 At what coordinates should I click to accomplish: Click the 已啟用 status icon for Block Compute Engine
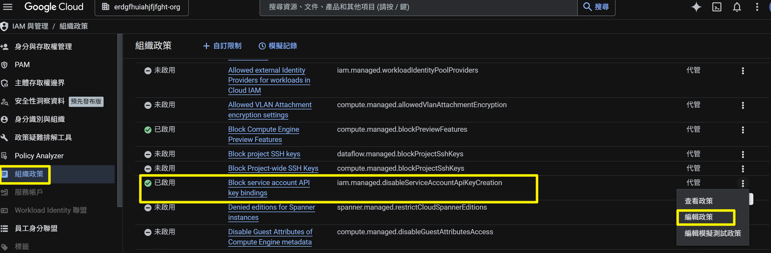click(148, 130)
